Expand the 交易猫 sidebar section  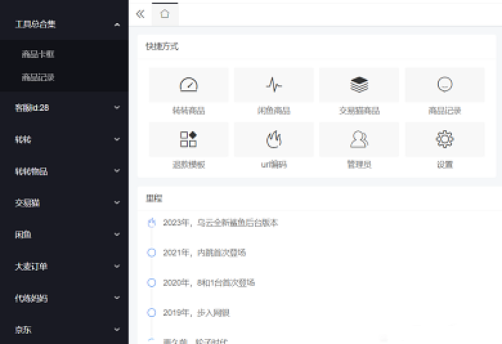64,202
